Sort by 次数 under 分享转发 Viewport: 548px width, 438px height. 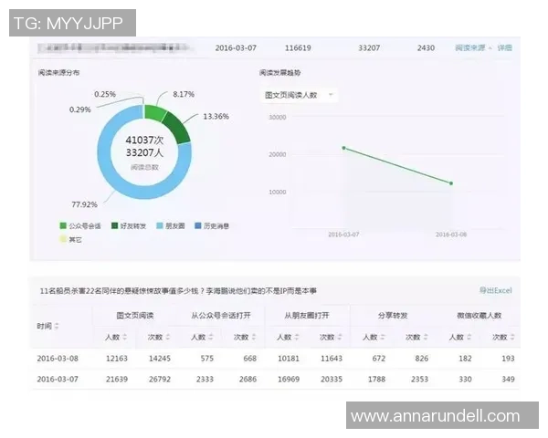click(426, 337)
